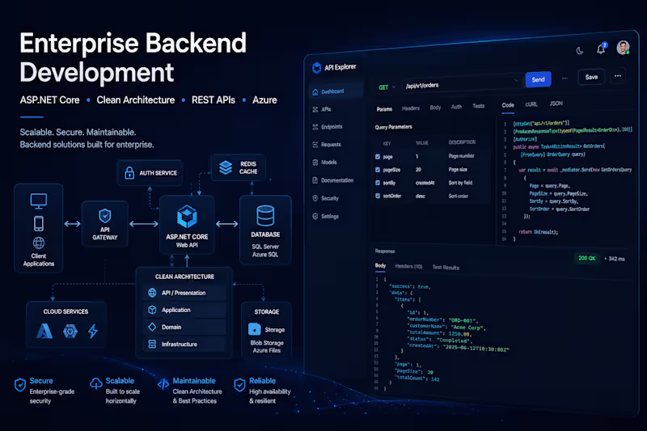This screenshot has height=431, width=647.
Task: Select API / Presentation layer row
Action: [184, 293]
